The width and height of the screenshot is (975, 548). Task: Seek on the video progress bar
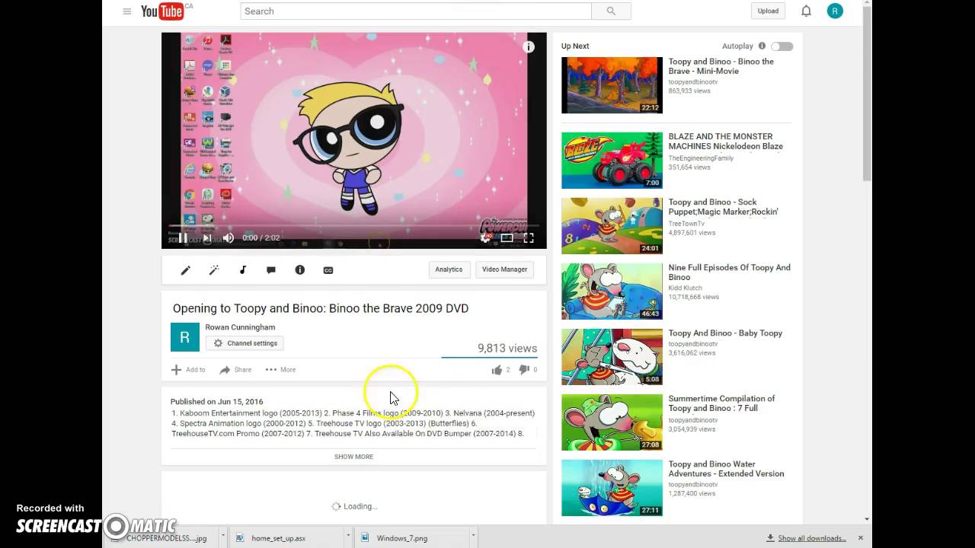click(x=353, y=226)
